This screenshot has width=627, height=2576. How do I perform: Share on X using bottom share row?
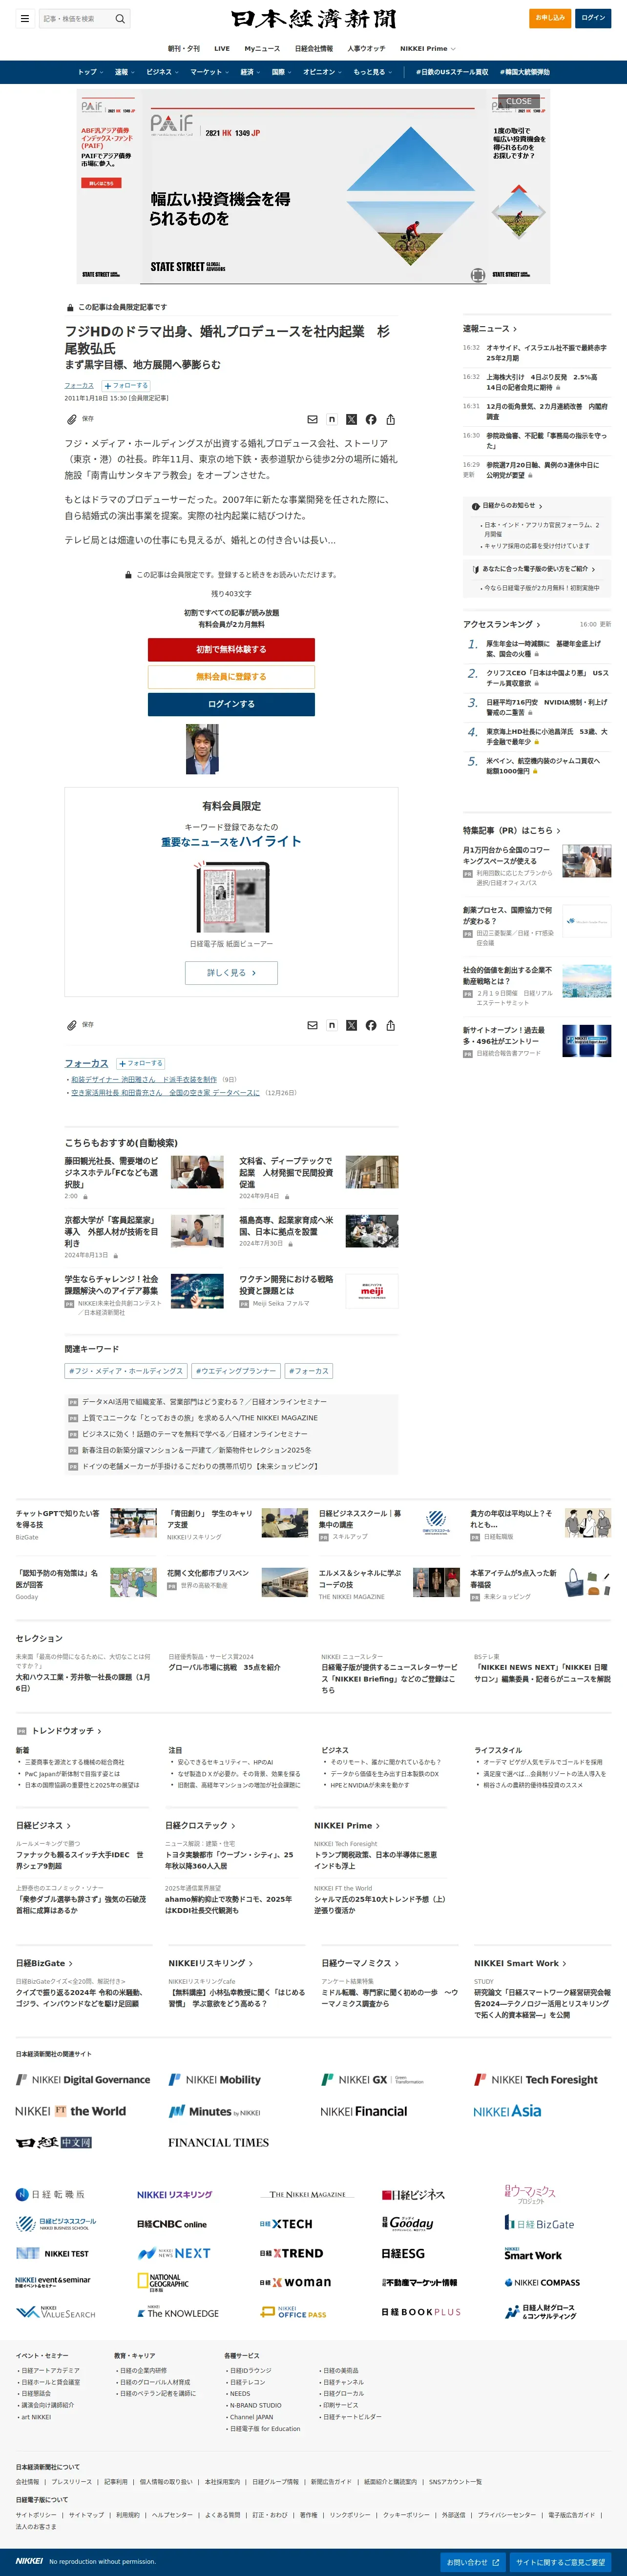(x=351, y=1026)
